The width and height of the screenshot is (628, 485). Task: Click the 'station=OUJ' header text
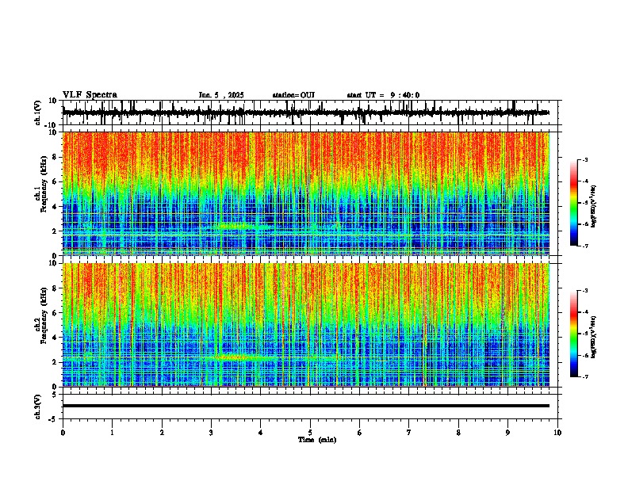point(293,95)
